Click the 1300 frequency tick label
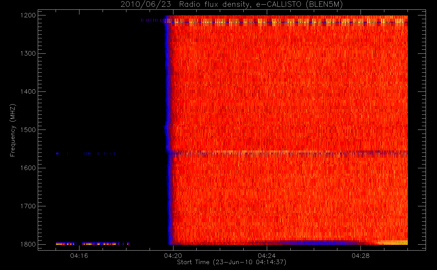 tap(28, 53)
